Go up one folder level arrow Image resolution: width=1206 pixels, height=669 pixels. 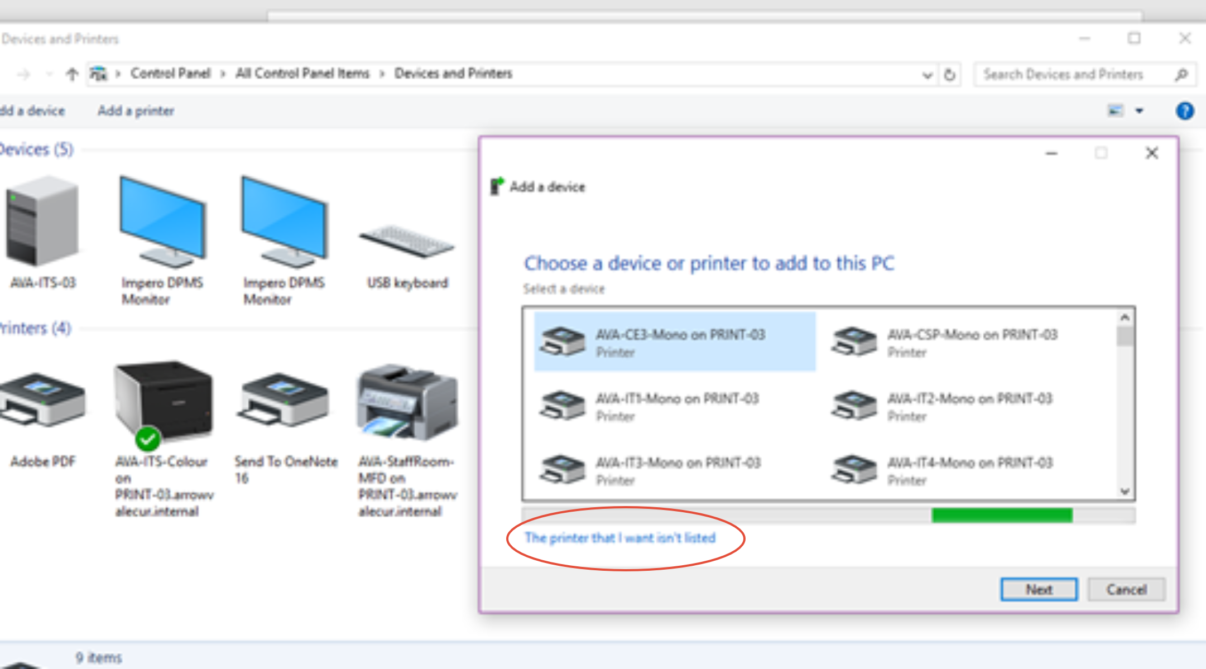coord(72,74)
